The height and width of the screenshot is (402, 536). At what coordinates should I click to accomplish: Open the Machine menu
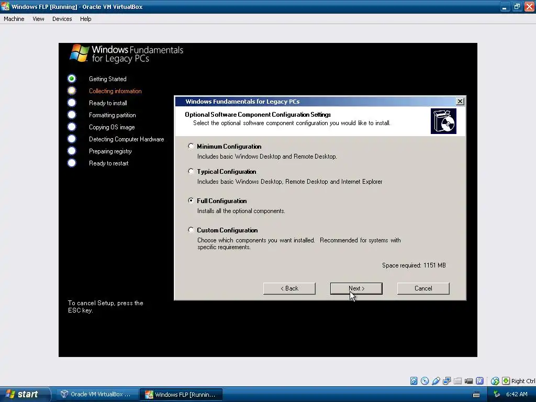click(14, 19)
